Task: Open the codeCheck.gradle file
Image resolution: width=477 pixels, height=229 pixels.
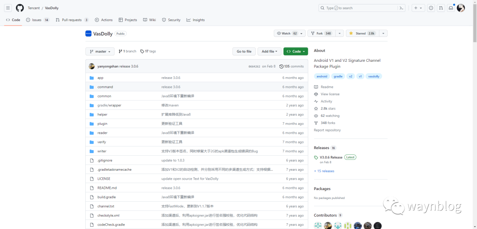Action: click(111, 225)
